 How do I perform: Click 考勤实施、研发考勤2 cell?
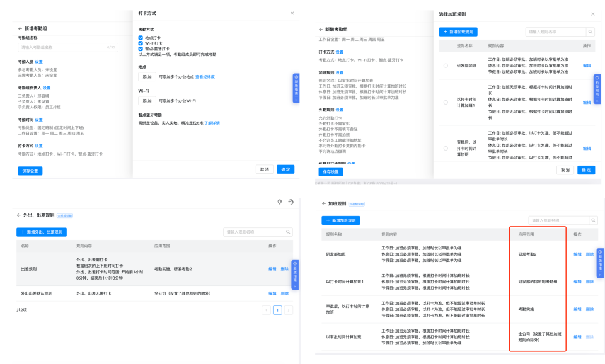coord(173,269)
